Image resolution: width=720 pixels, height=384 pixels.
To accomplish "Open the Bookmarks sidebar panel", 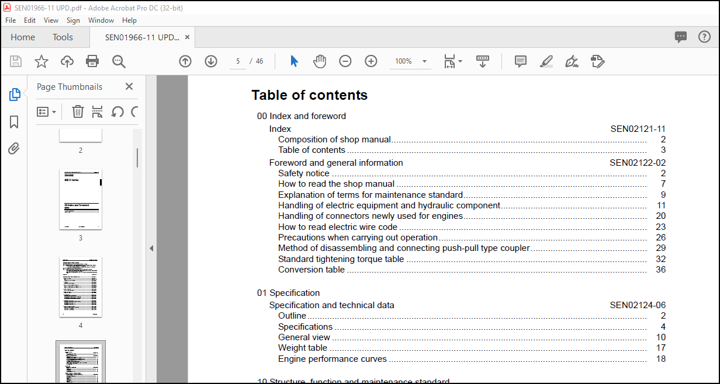I will (x=14, y=122).
